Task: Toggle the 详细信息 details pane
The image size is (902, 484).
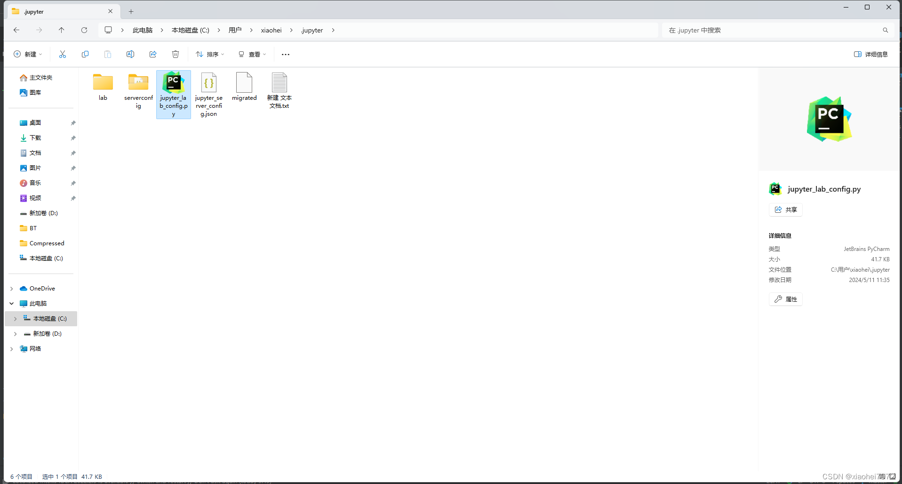Action: coord(870,54)
